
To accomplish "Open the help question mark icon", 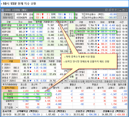I will click(116, 10).
